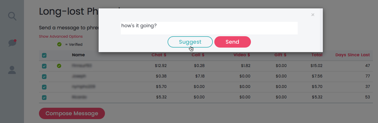Sort by the Video $ column header
Viewport: 378px width, 123px height.
click(242, 55)
